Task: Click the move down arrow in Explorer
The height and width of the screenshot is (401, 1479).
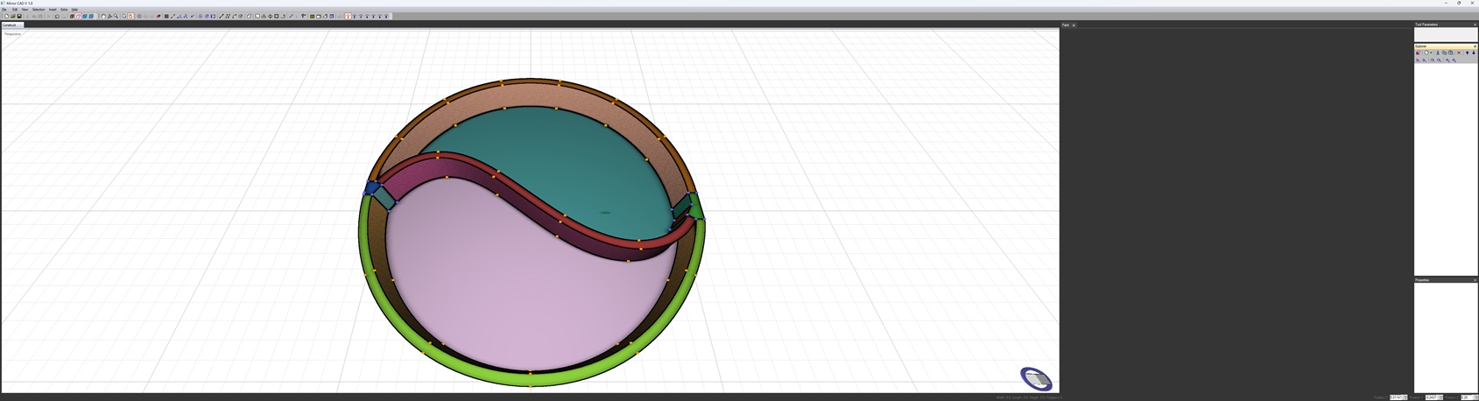Action: click(x=1474, y=53)
